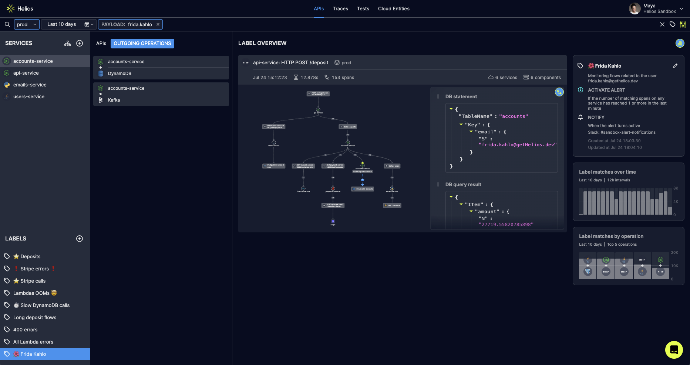Collapse the "amount" JSON node
Viewport: 690px width, 365px height.
471,211
